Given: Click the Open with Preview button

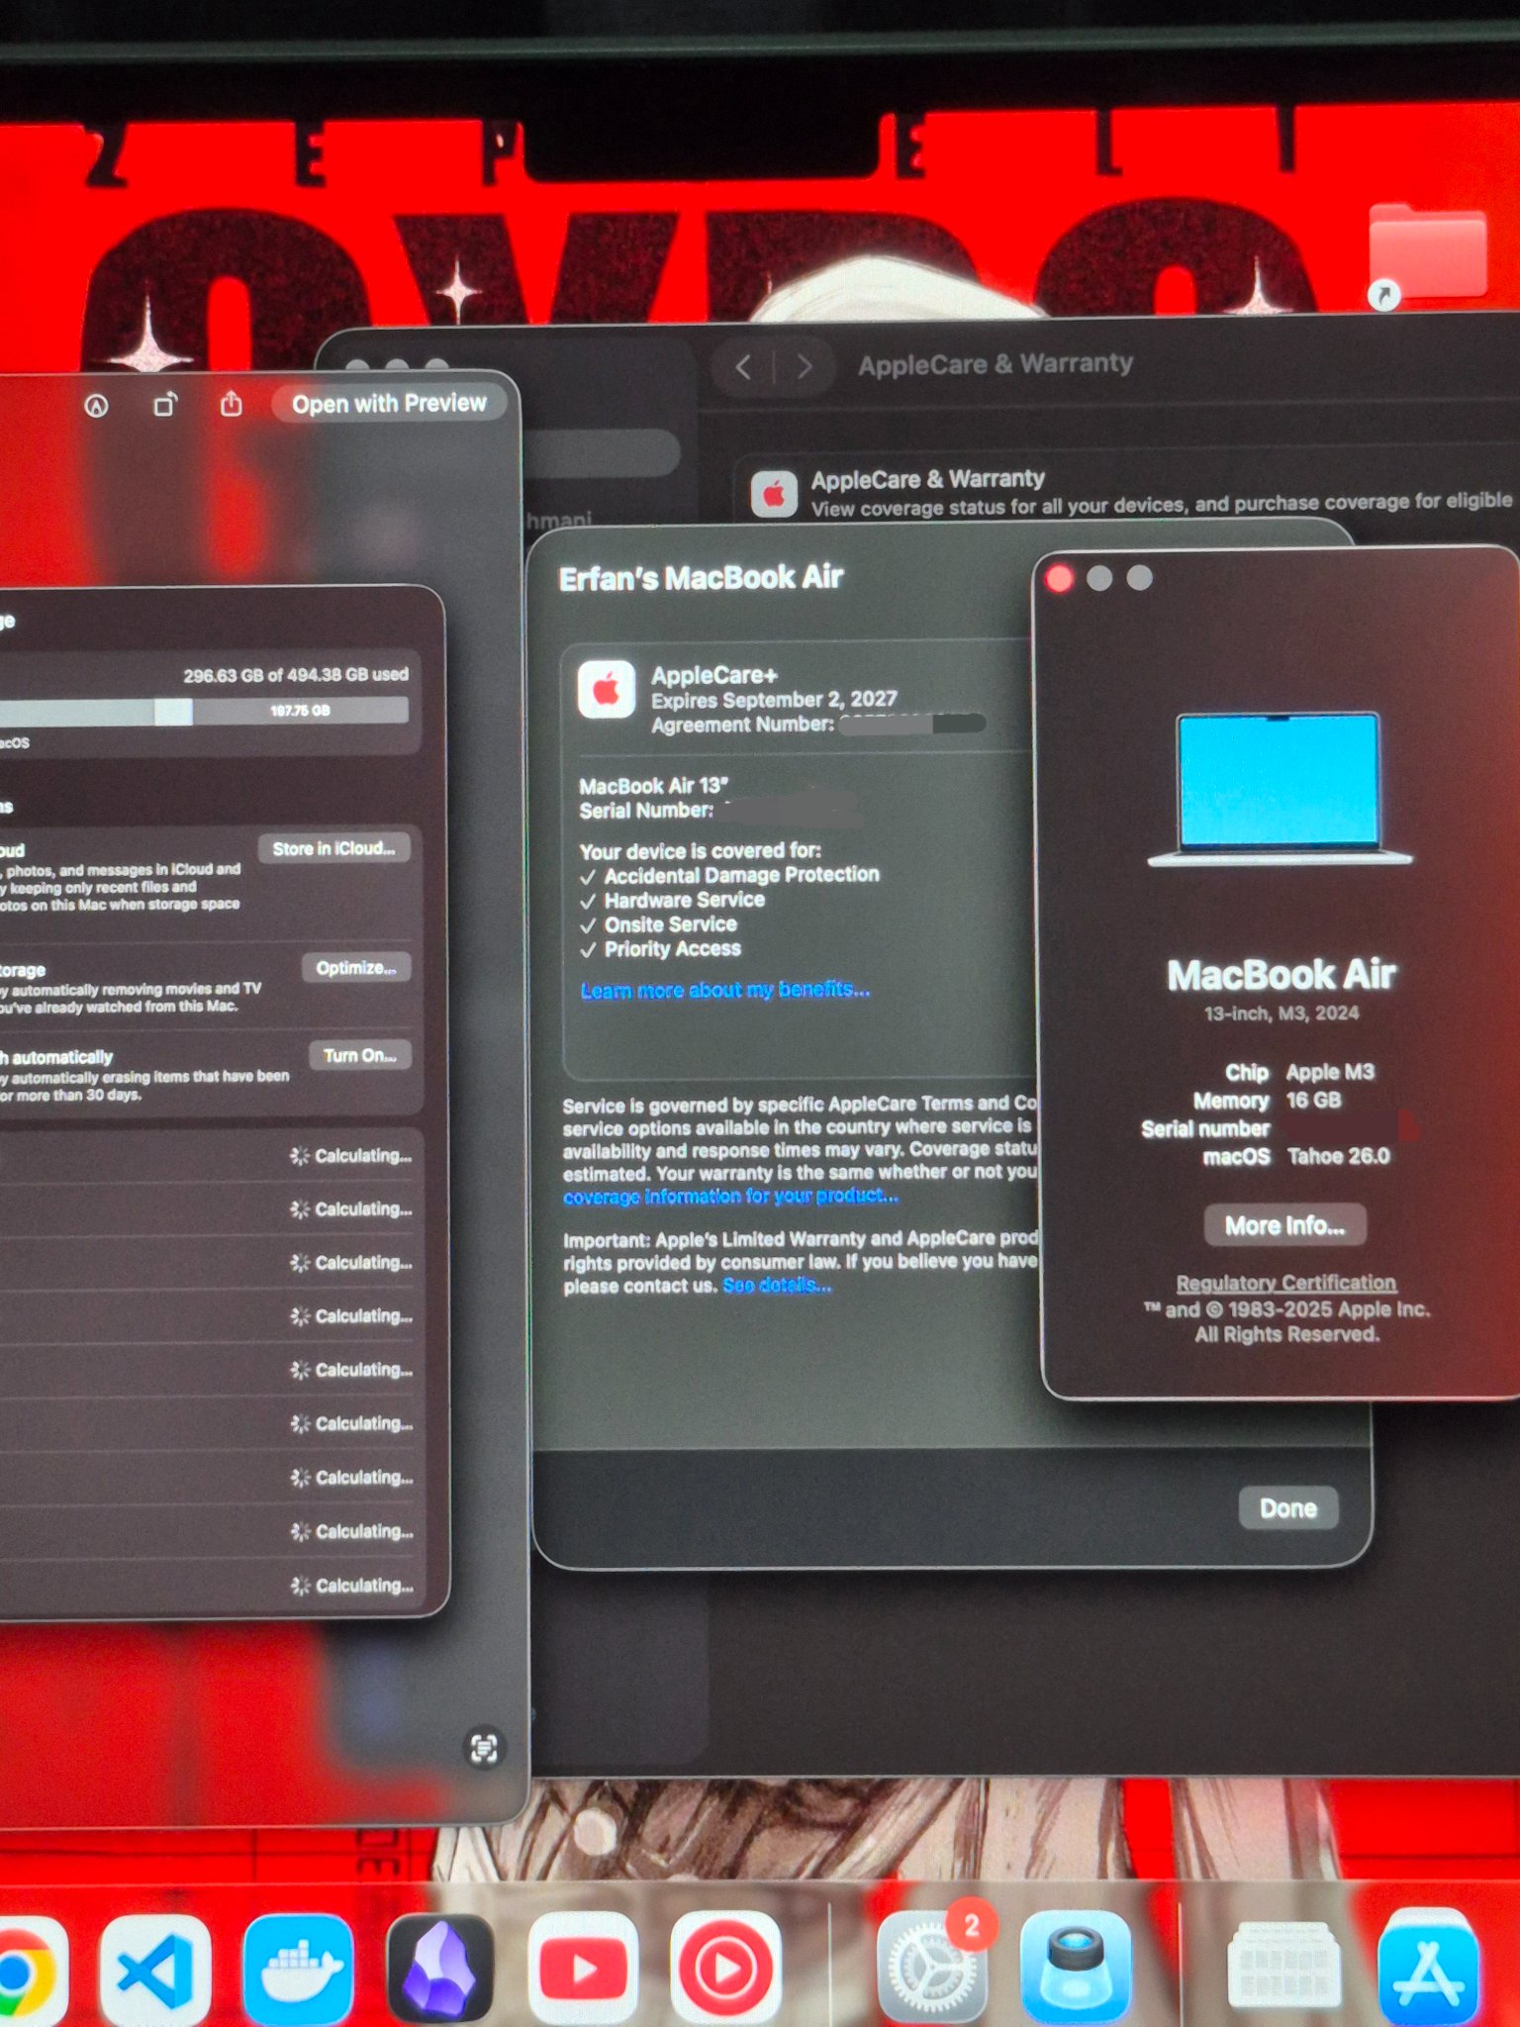Looking at the screenshot, I should point(389,404).
